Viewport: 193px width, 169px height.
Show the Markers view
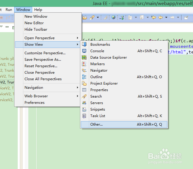pos(124,64)
